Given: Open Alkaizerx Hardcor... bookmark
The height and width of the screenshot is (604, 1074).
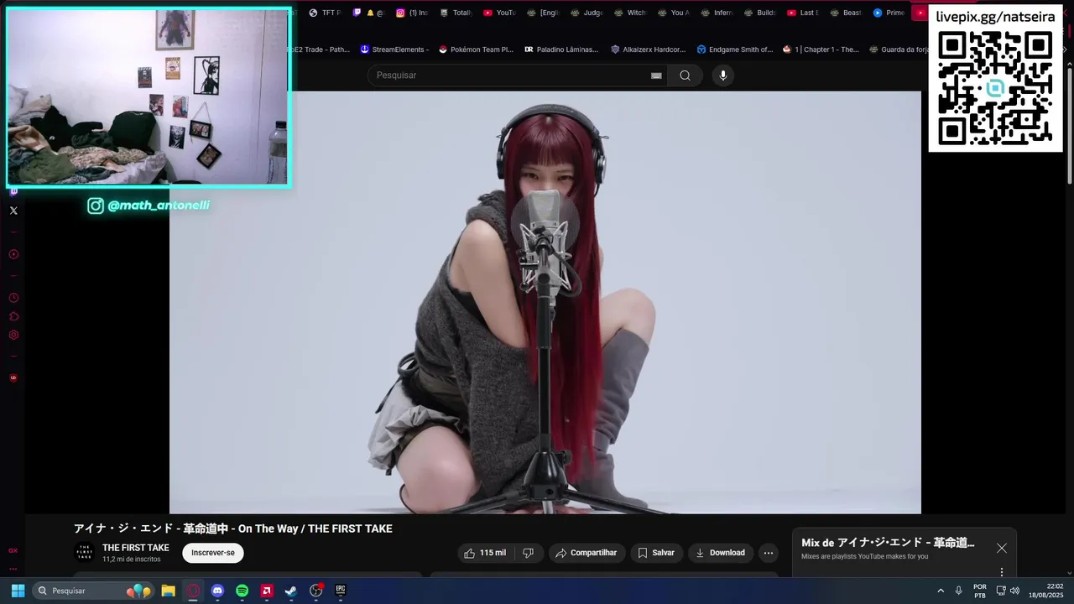Looking at the screenshot, I should [649, 49].
